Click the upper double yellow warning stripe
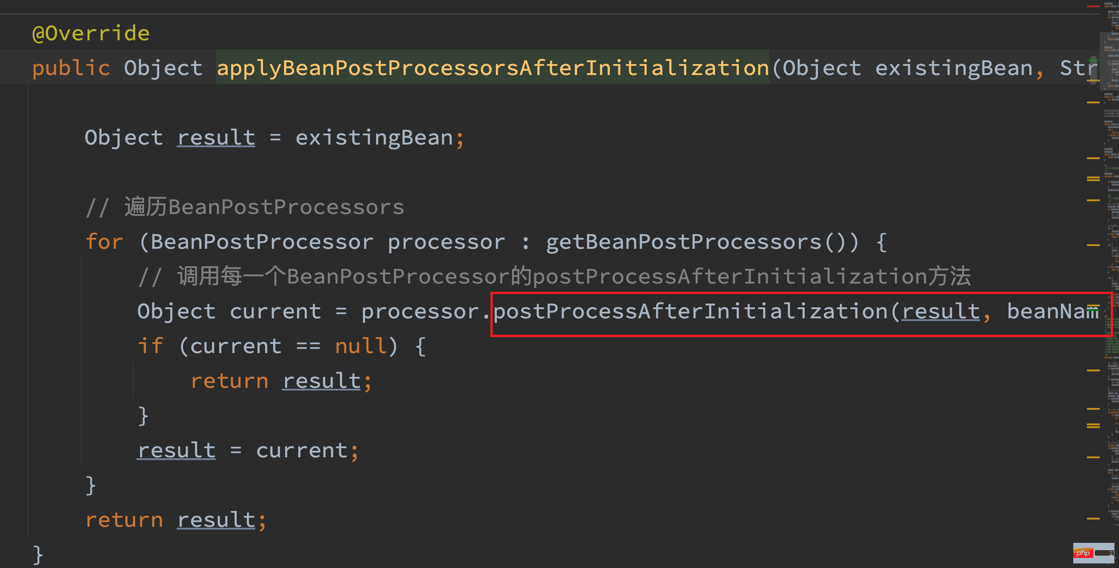The image size is (1119, 568). click(1093, 179)
